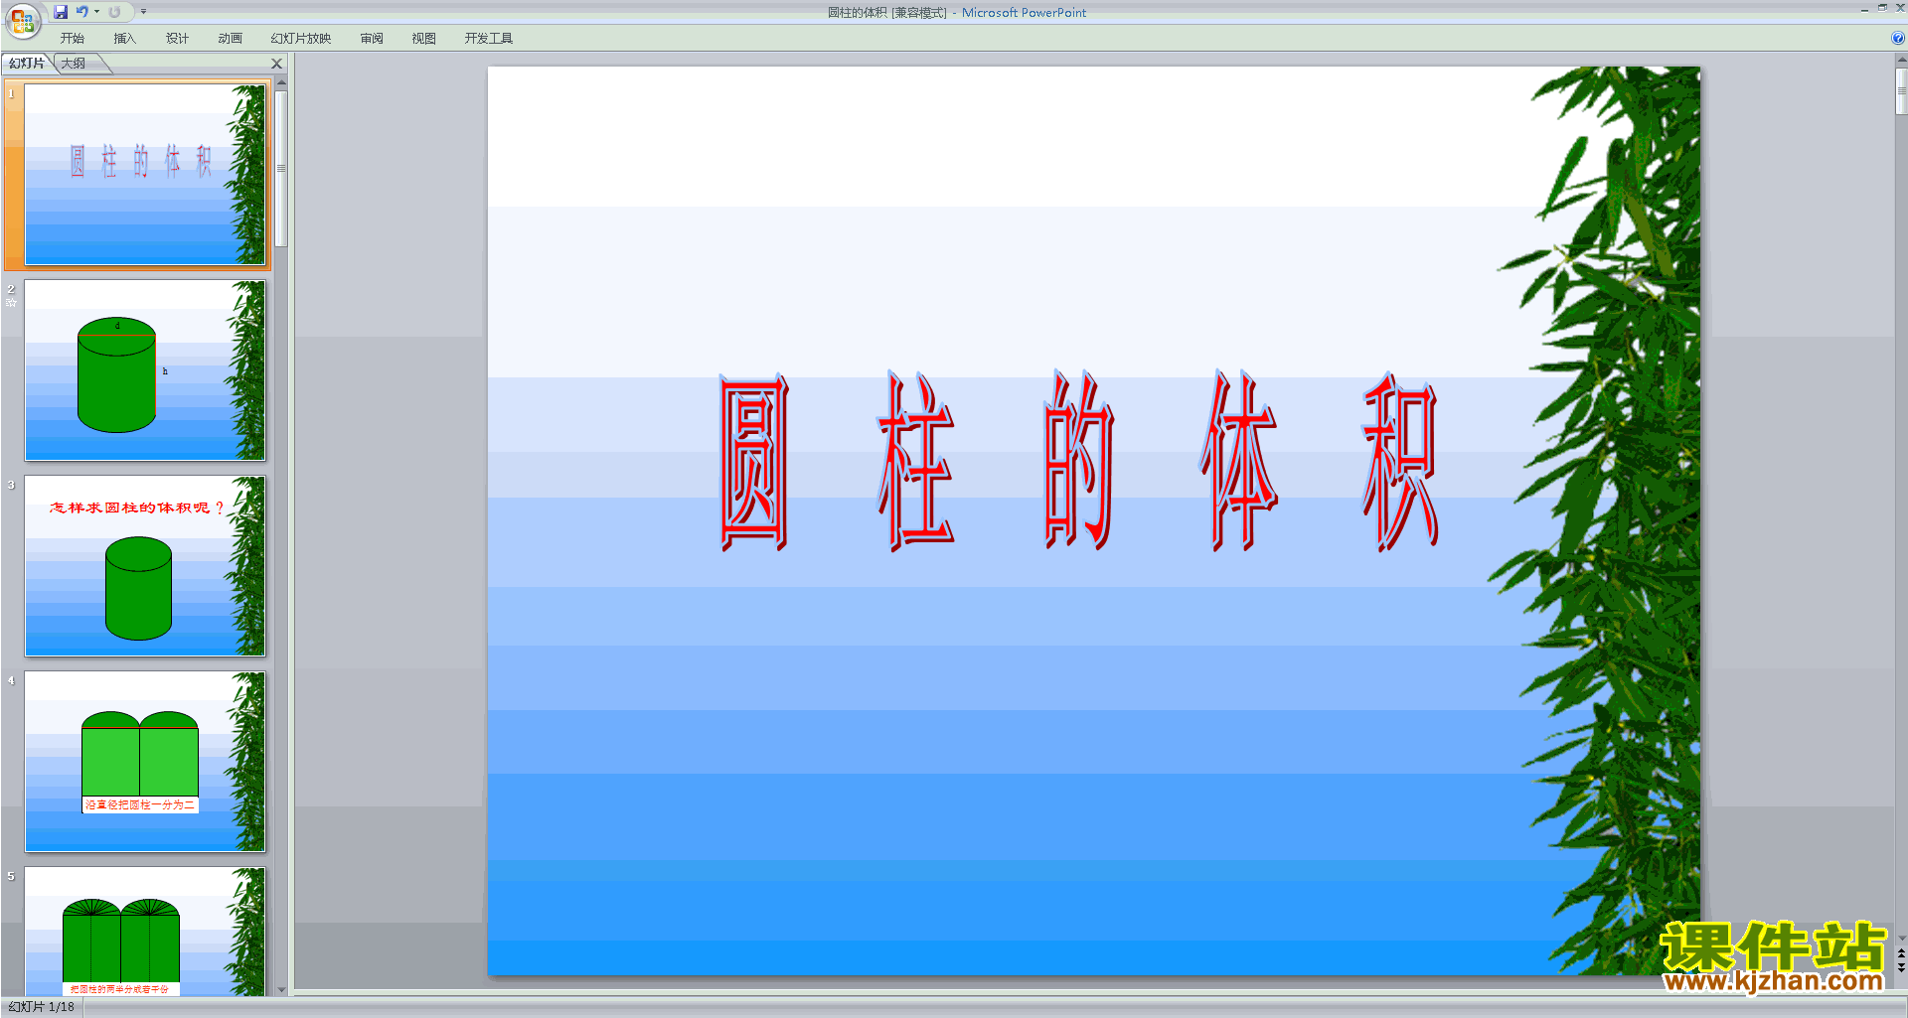Viewport: 1908px width, 1018px height.
Task: Open the 幻灯片放映 ribbon tab
Action: [300, 39]
